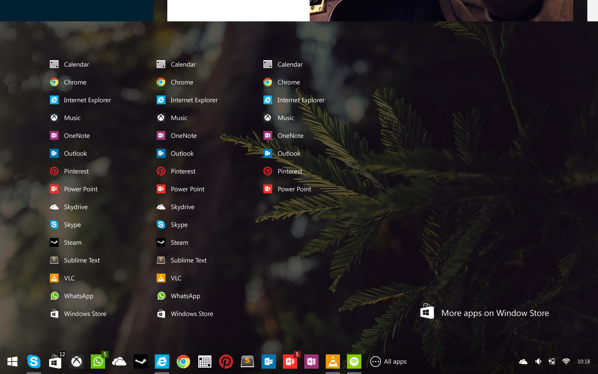Open Sublime Text in first column

pyautogui.click(x=75, y=260)
